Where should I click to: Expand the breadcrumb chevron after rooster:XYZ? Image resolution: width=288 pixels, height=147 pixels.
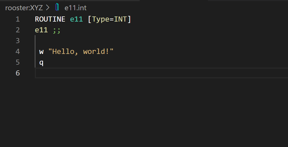(x=48, y=8)
